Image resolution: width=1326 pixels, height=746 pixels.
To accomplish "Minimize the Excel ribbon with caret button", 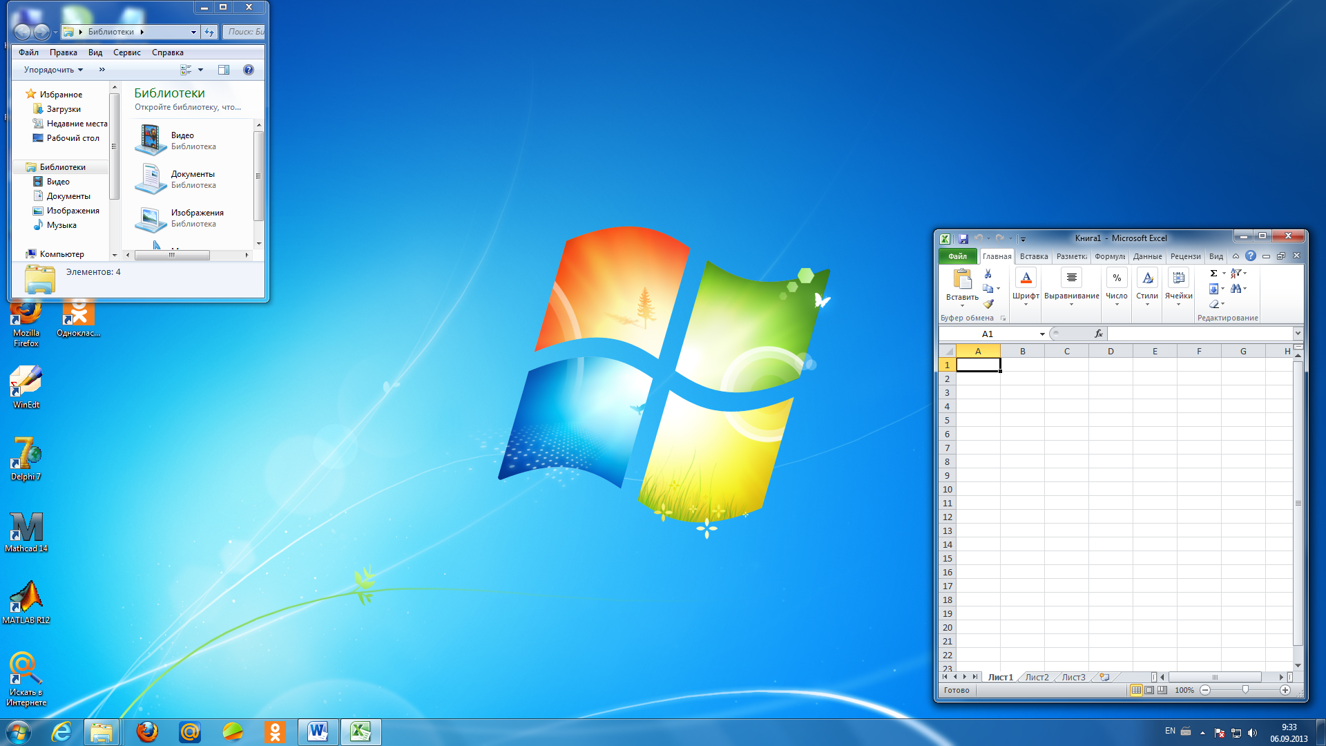I will pos(1236,256).
